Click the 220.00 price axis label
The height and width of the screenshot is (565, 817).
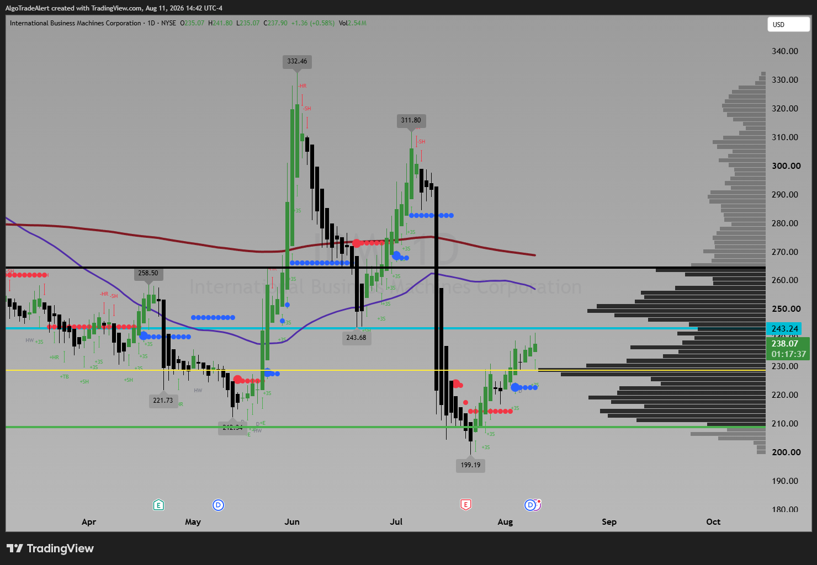tap(785, 395)
